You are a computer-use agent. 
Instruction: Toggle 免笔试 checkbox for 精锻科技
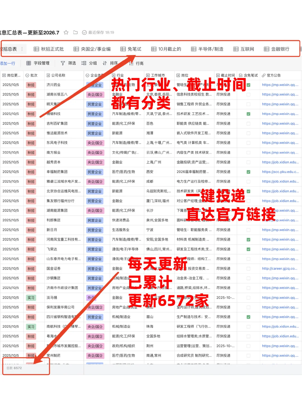click(248, 114)
